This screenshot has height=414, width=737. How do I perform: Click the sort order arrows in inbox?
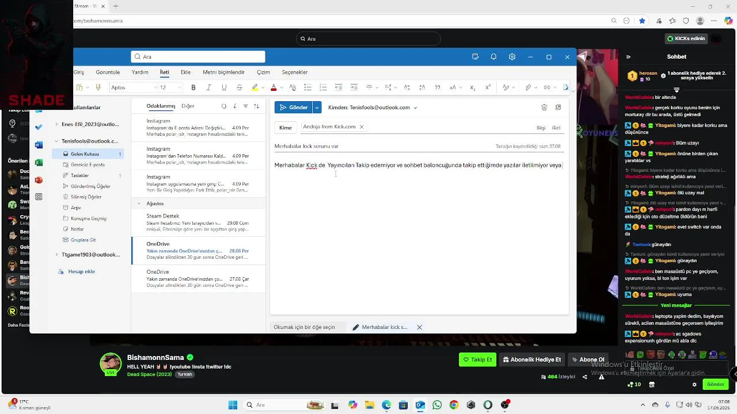256,106
